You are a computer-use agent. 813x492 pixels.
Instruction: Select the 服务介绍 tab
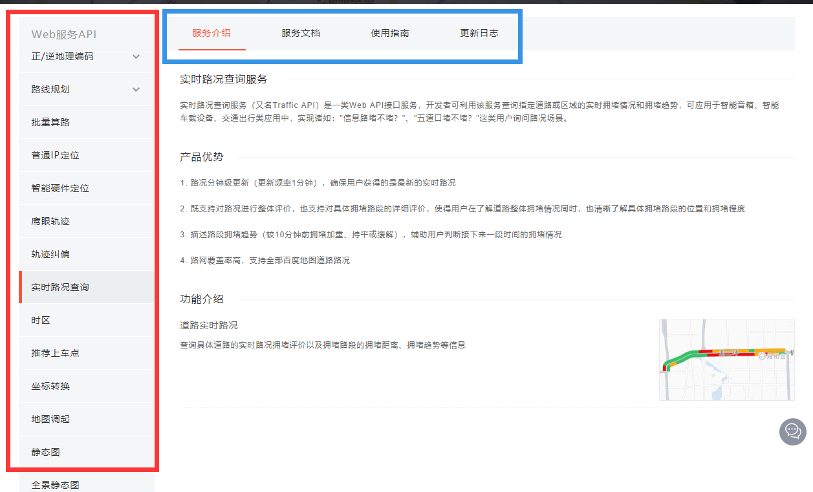click(213, 33)
